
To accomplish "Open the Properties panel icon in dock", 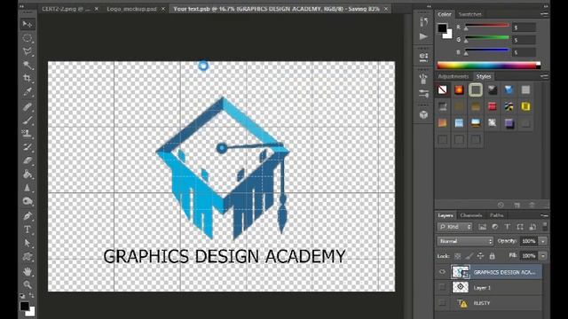I will 423,57.
